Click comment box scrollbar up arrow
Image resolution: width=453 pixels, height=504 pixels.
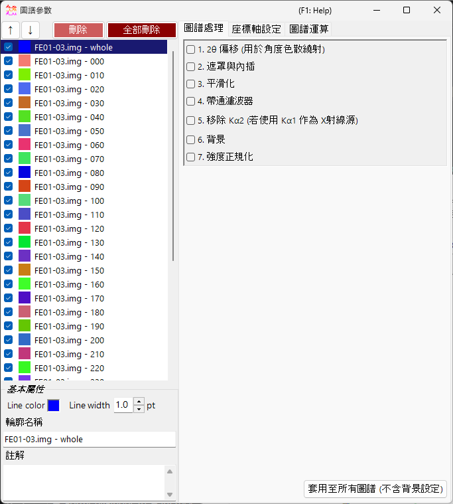170,471
